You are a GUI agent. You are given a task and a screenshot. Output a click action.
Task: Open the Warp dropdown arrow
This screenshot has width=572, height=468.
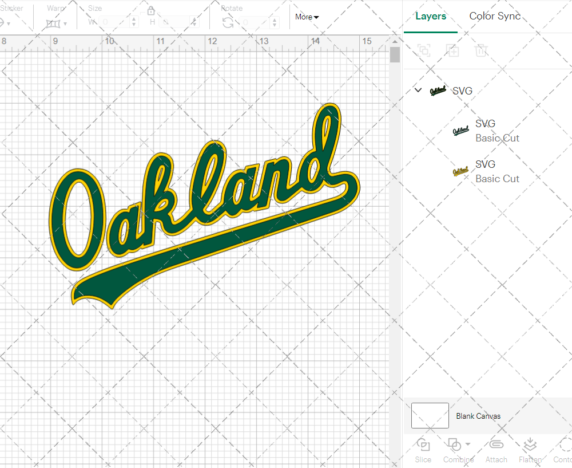[x=65, y=24]
